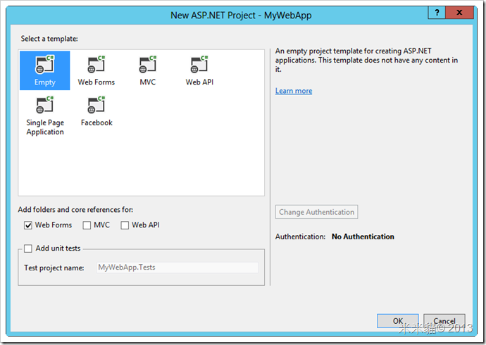Click the Change Authentication button
The width and height of the screenshot is (486, 345).
click(x=316, y=212)
